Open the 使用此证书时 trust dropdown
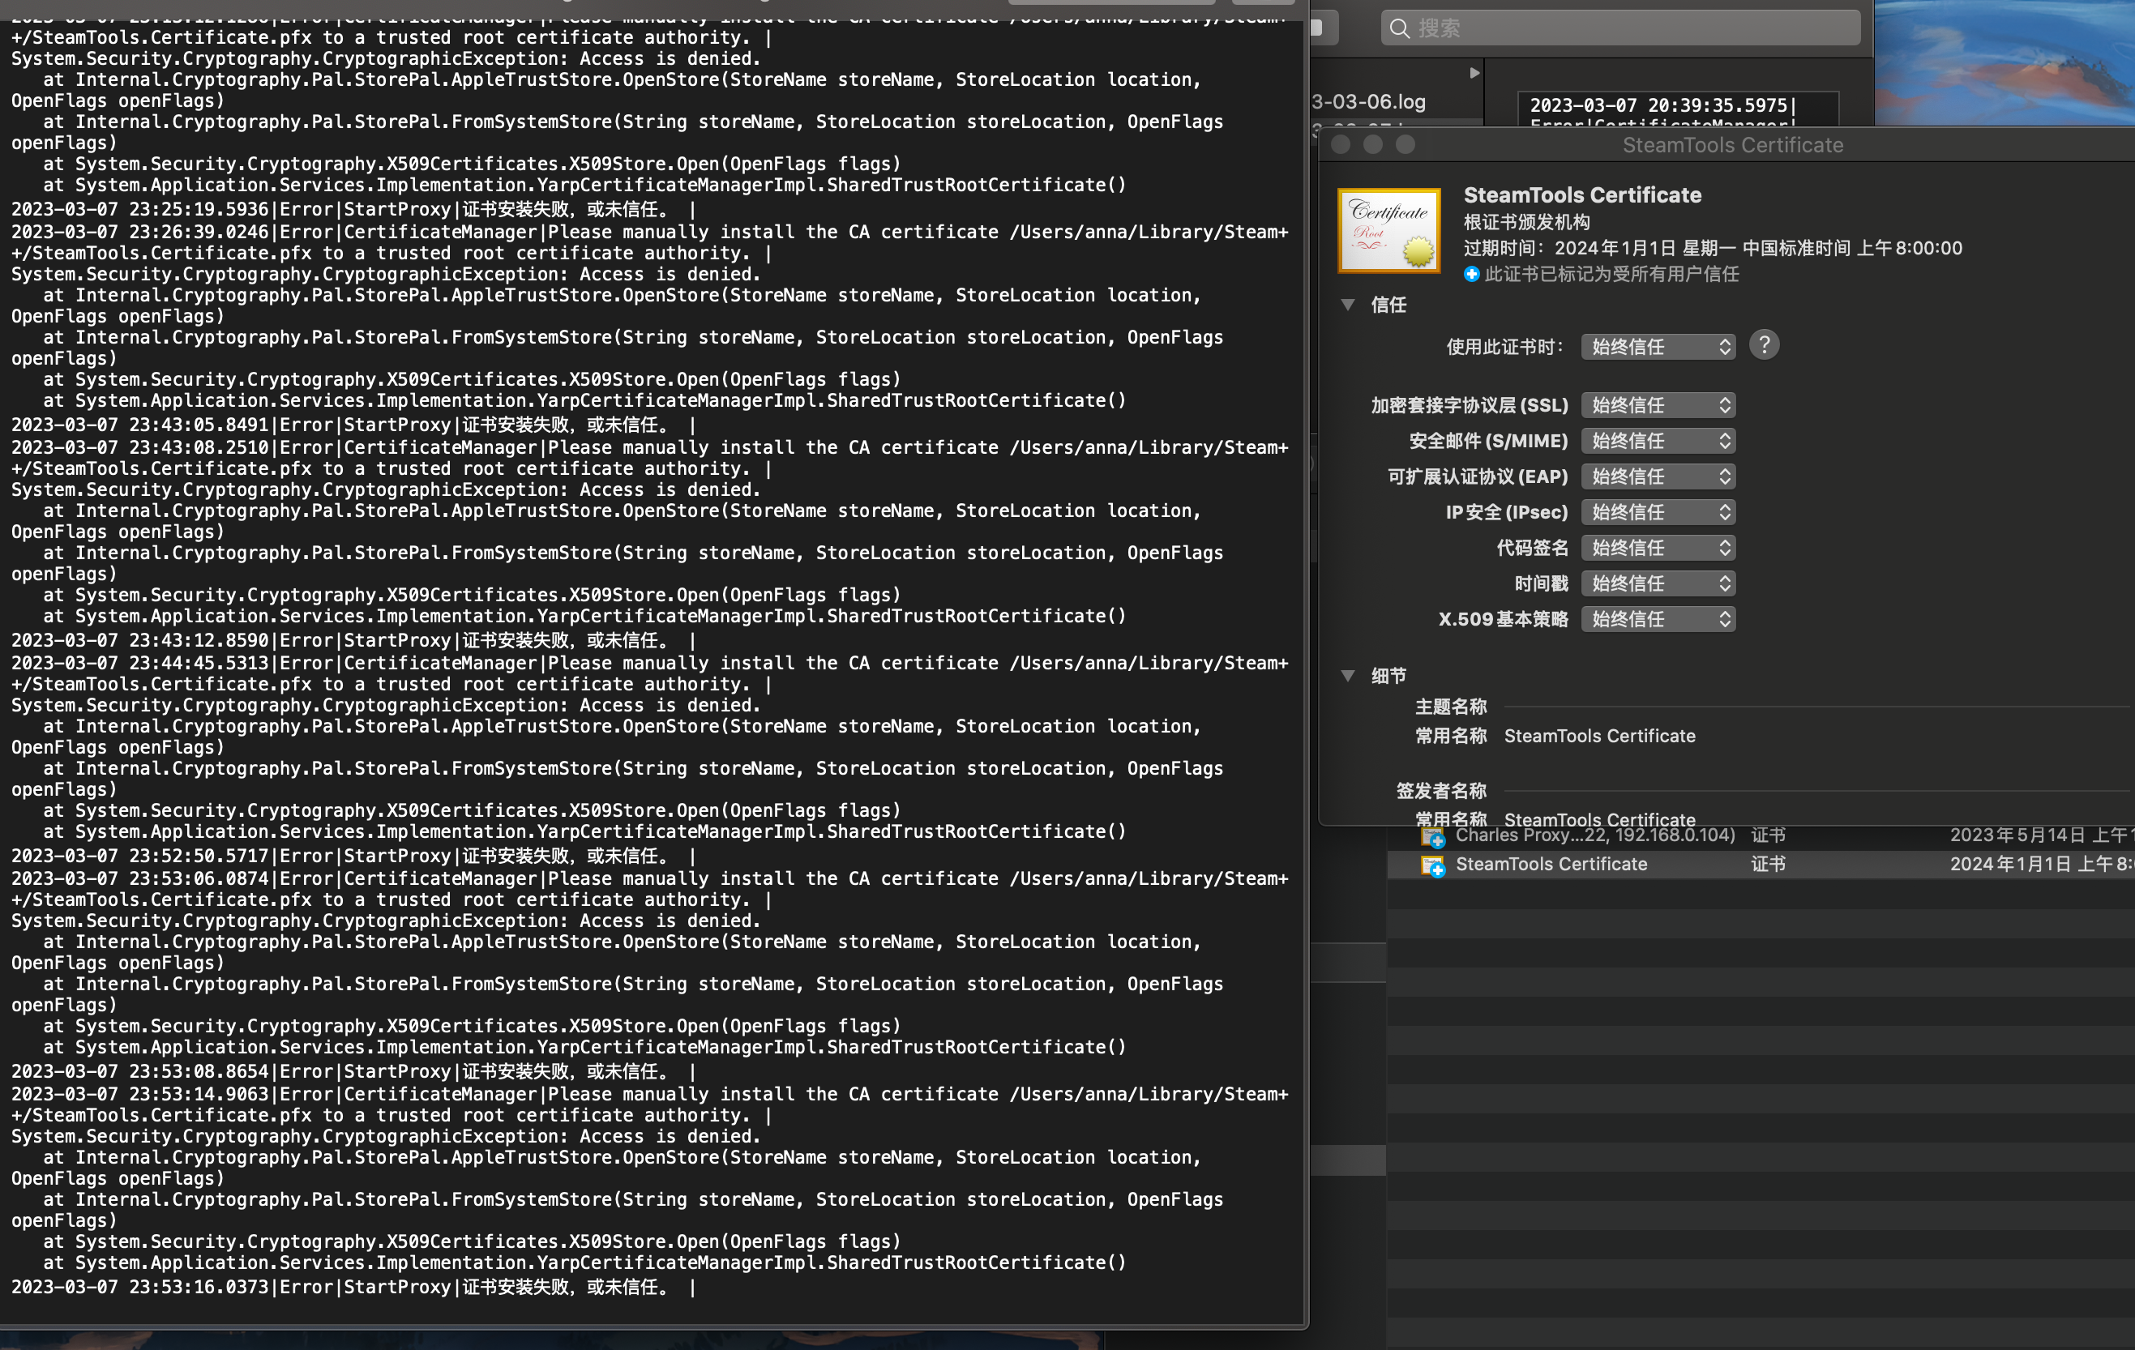This screenshot has width=2135, height=1350. pyautogui.click(x=1658, y=347)
